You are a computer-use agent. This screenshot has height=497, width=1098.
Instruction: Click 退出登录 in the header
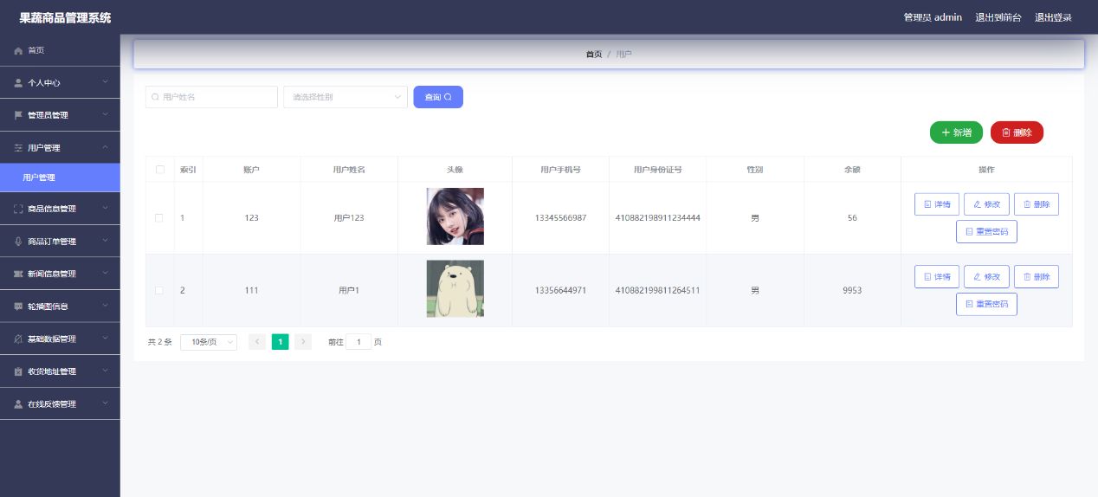tap(1054, 17)
